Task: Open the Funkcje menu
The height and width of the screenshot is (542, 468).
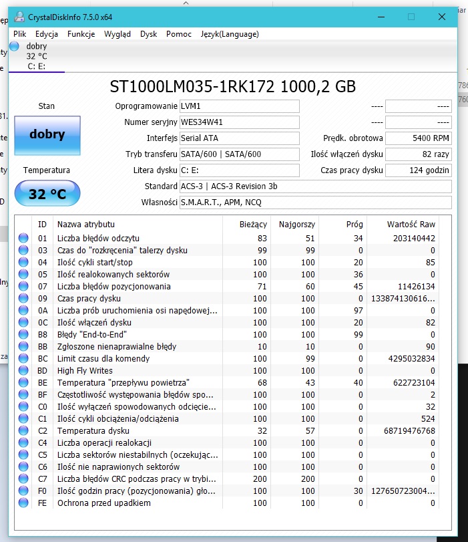Action: point(81,34)
